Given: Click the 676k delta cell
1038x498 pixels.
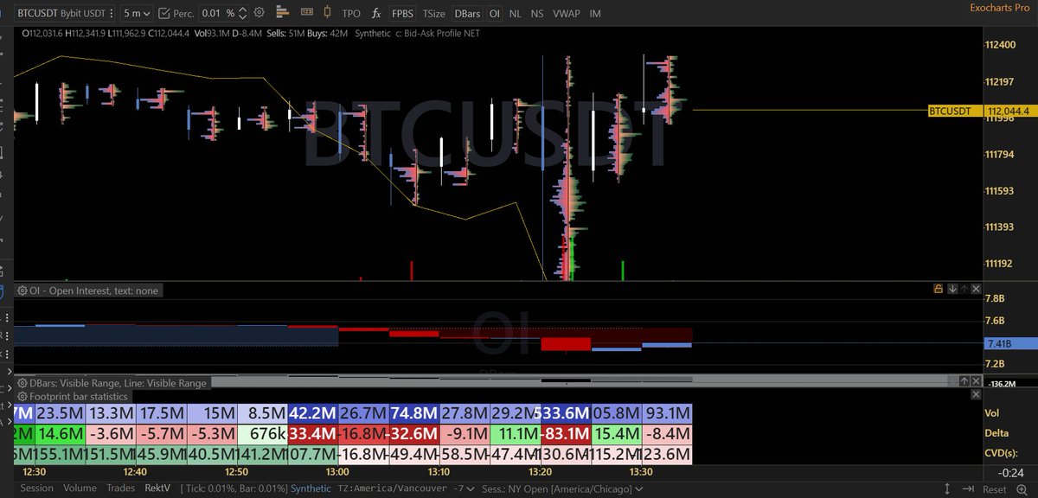Looking at the screenshot, I should point(262,433).
